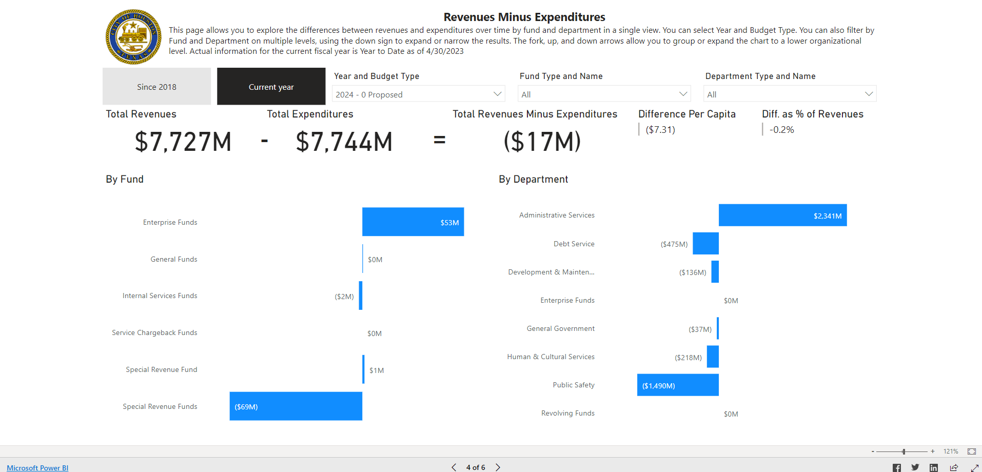Viewport: 982px width, 472px height.
Task: Click the Administrative Services bar
Action: pos(782,215)
